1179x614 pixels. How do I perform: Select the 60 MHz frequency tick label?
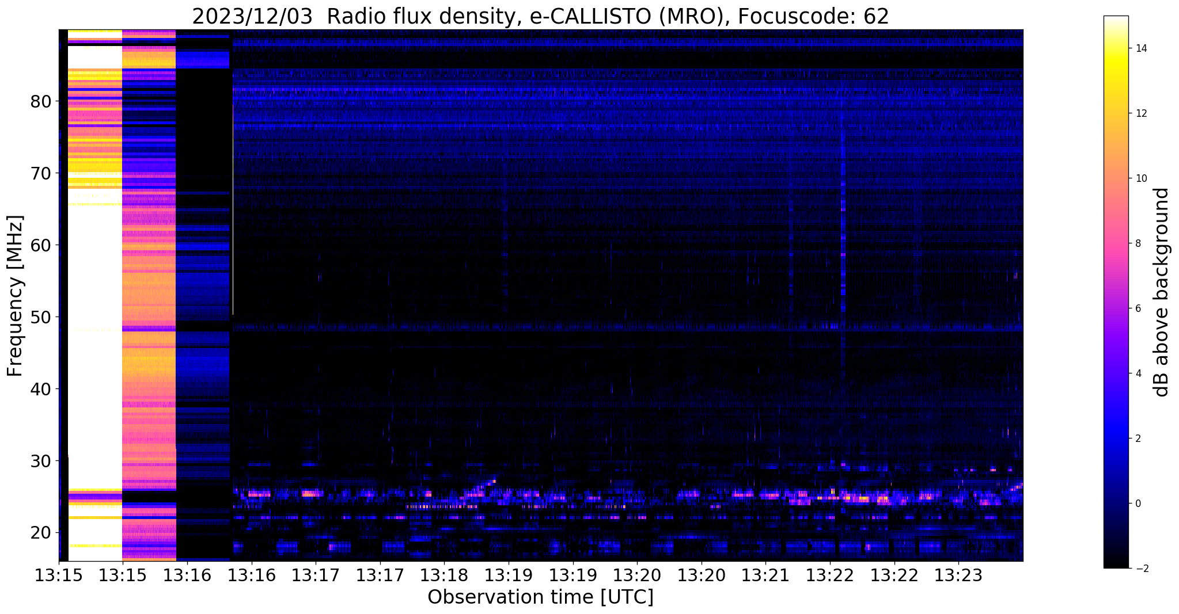pos(41,245)
